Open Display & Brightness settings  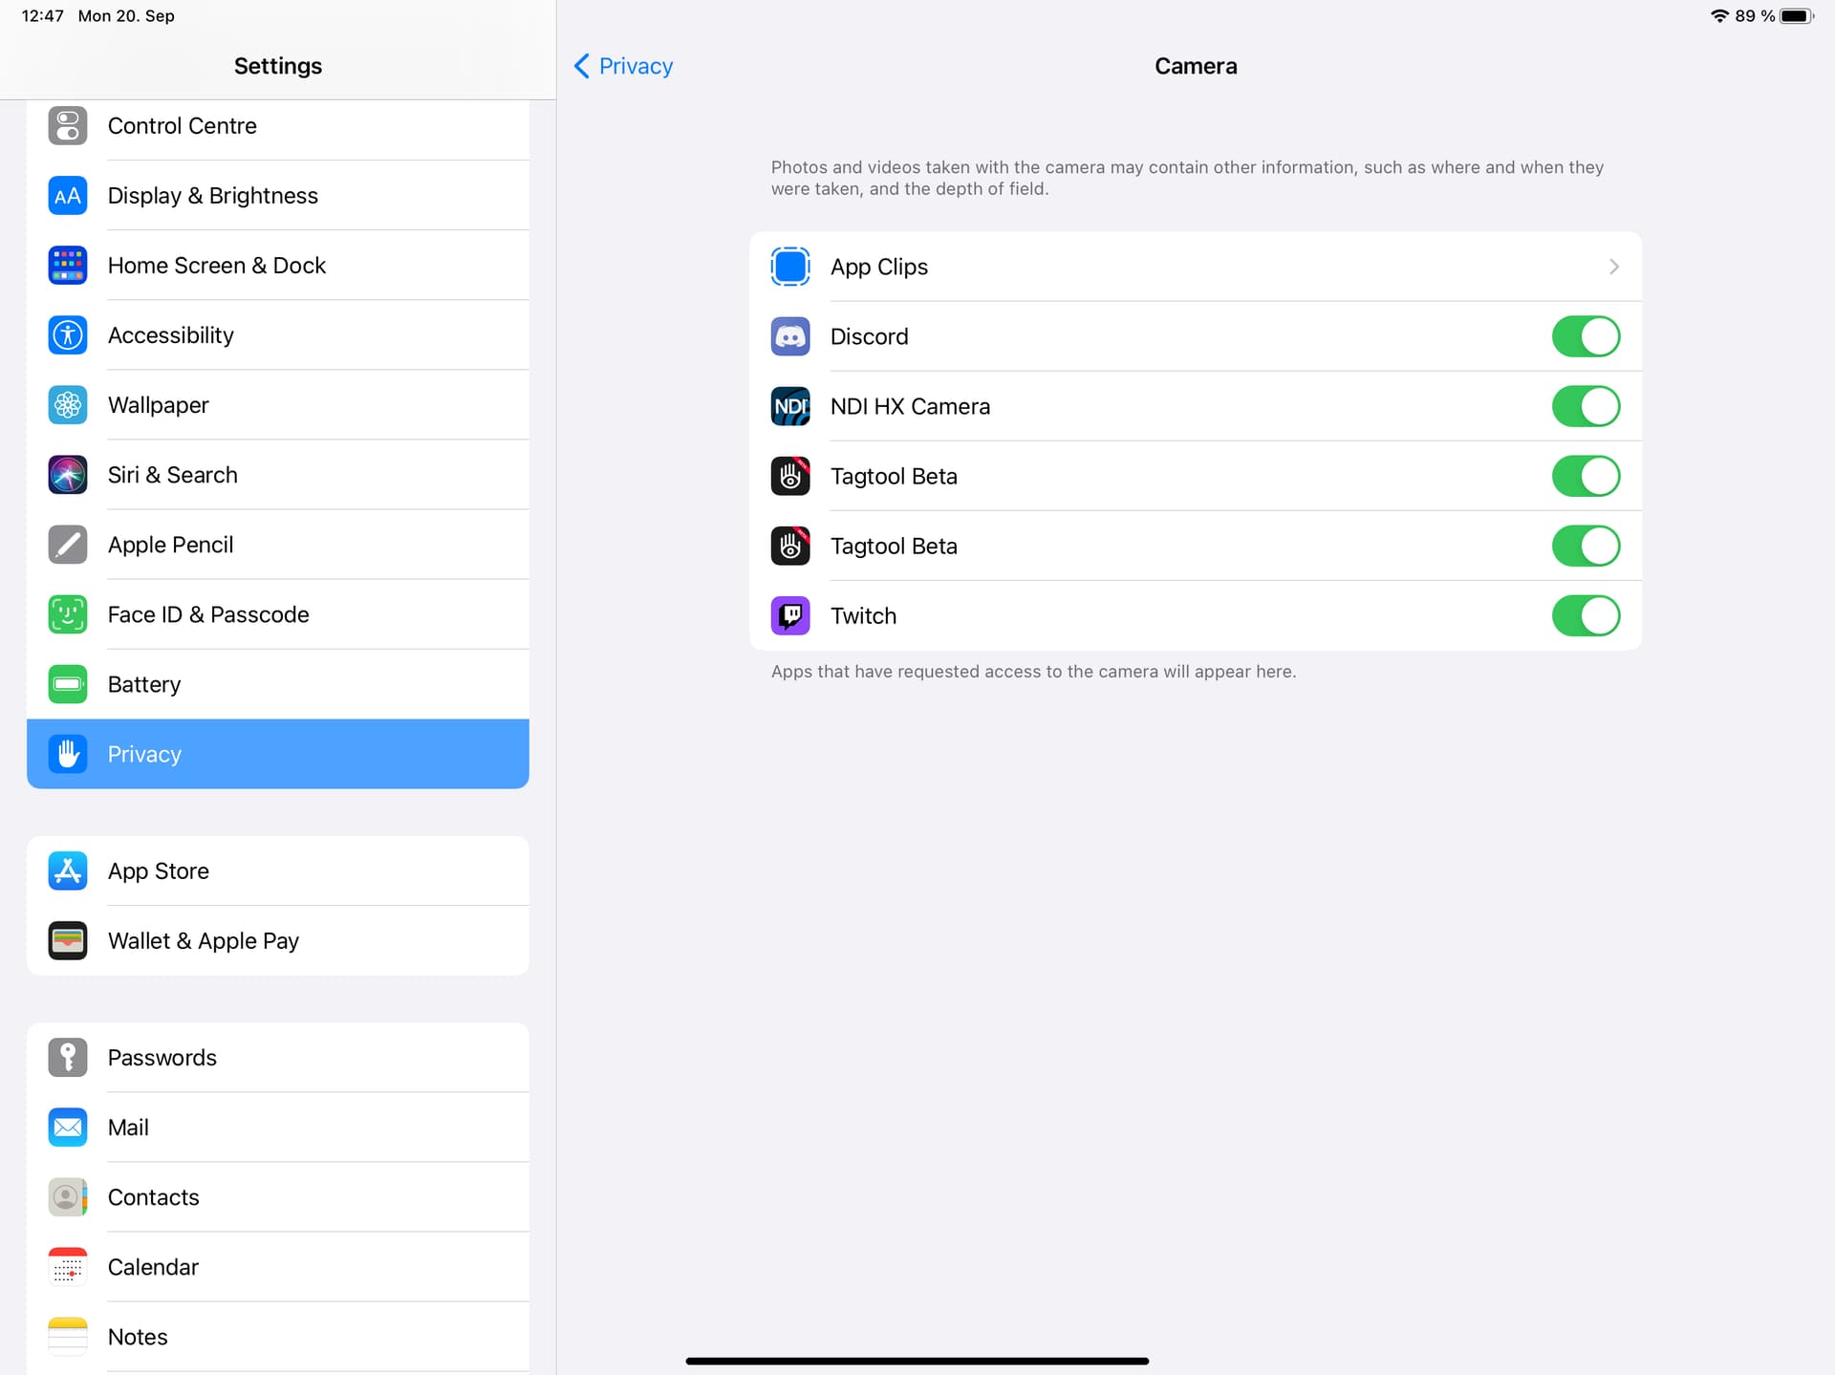click(x=213, y=196)
